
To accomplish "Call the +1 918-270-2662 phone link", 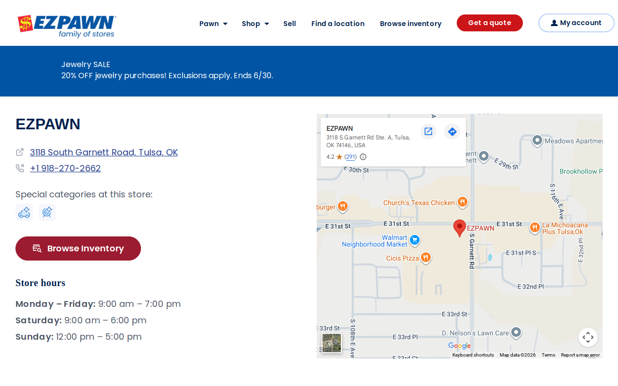I will click(65, 168).
